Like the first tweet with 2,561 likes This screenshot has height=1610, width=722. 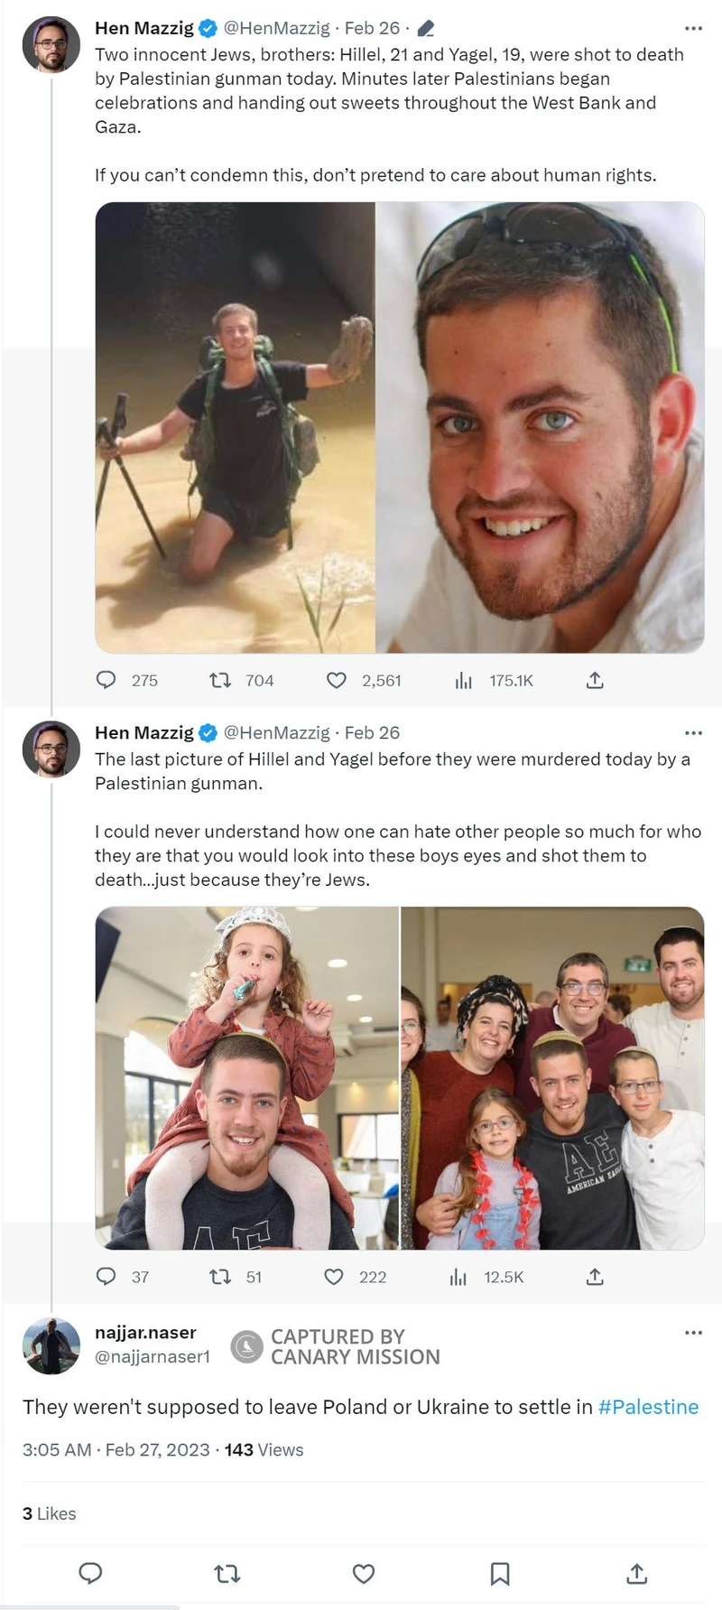tap(337, 680)
